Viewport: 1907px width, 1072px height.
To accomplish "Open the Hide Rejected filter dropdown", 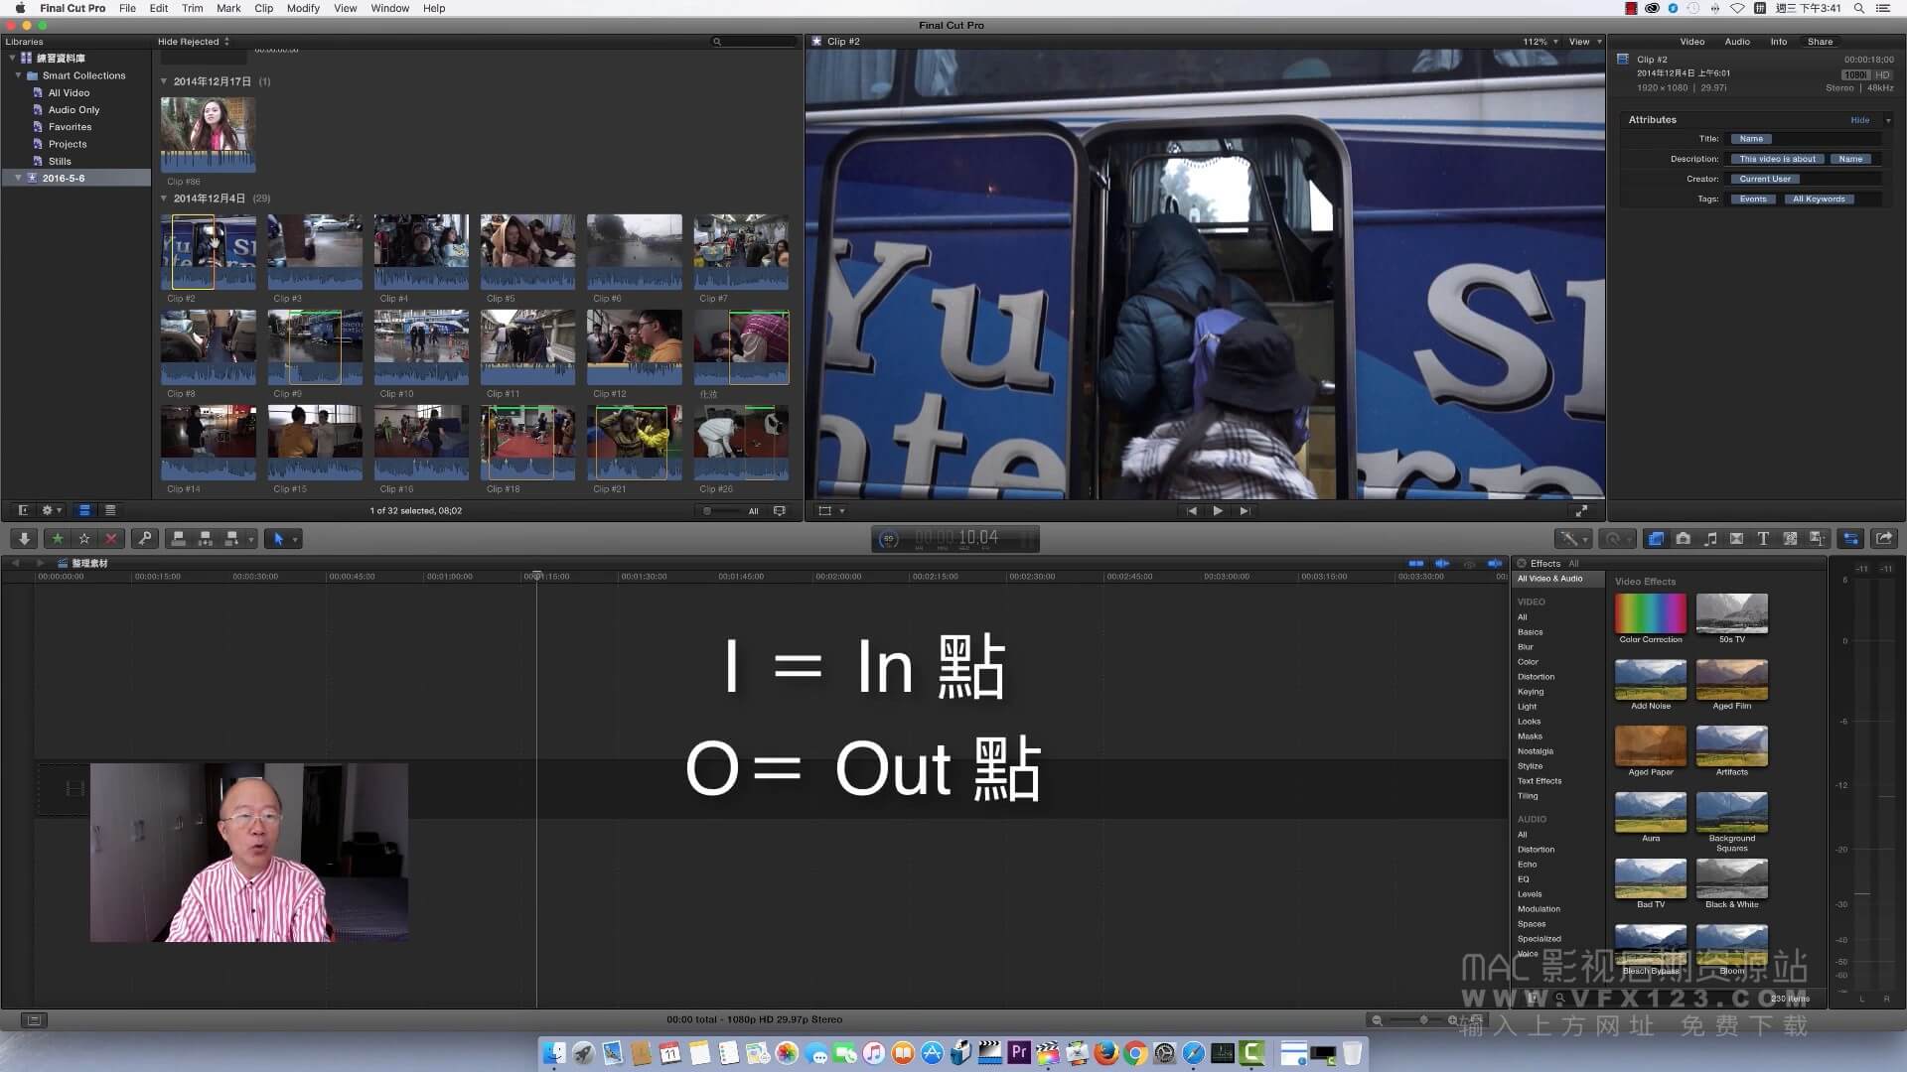I will pyautogui.click(x=194, y=42).
